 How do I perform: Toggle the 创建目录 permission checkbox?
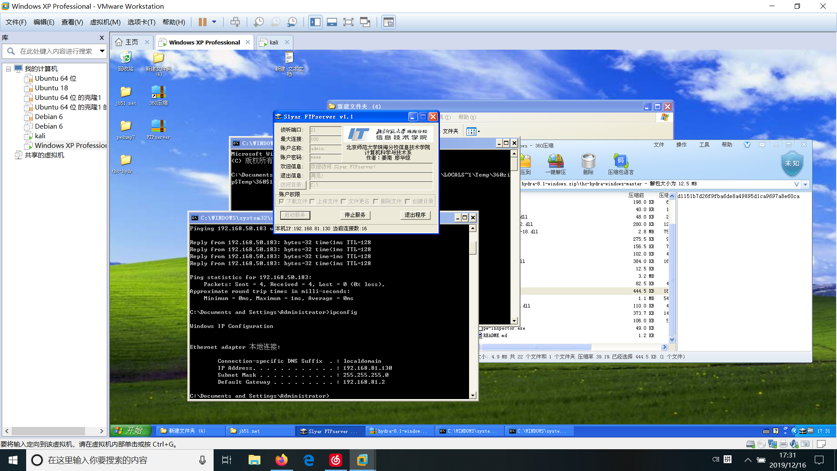coord(408,201)
